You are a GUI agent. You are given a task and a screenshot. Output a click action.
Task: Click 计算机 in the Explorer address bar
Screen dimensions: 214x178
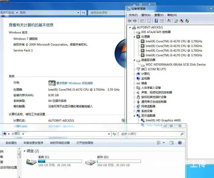pos(16,134)
